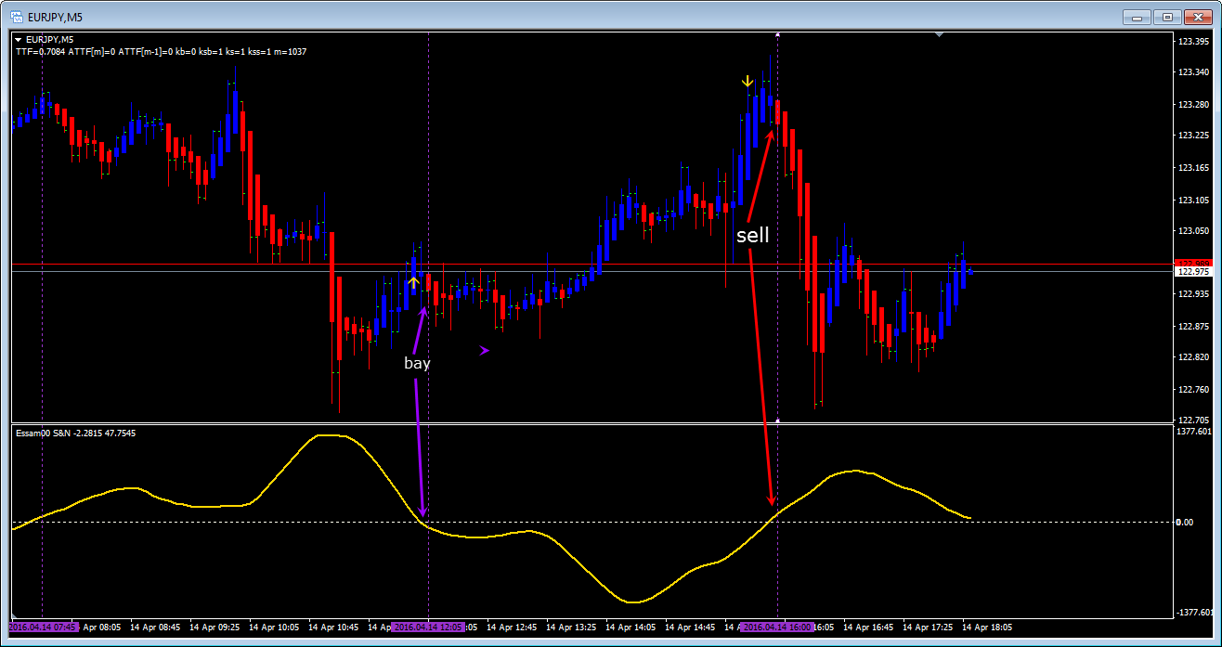Click the highlighted 2016.04.14 16:00 time label
The image size is (1222, 647).
[x=778, y=628]
